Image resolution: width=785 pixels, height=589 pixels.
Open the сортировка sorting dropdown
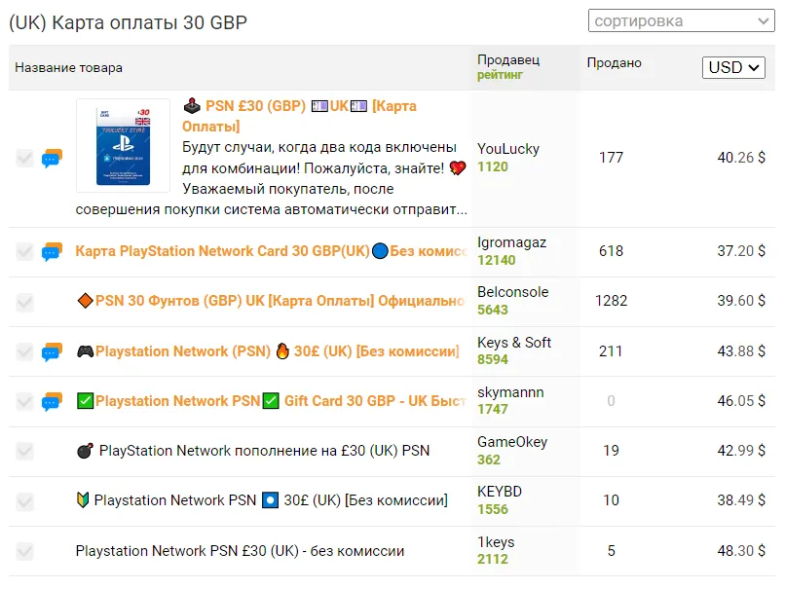click(x=682, y=21)
